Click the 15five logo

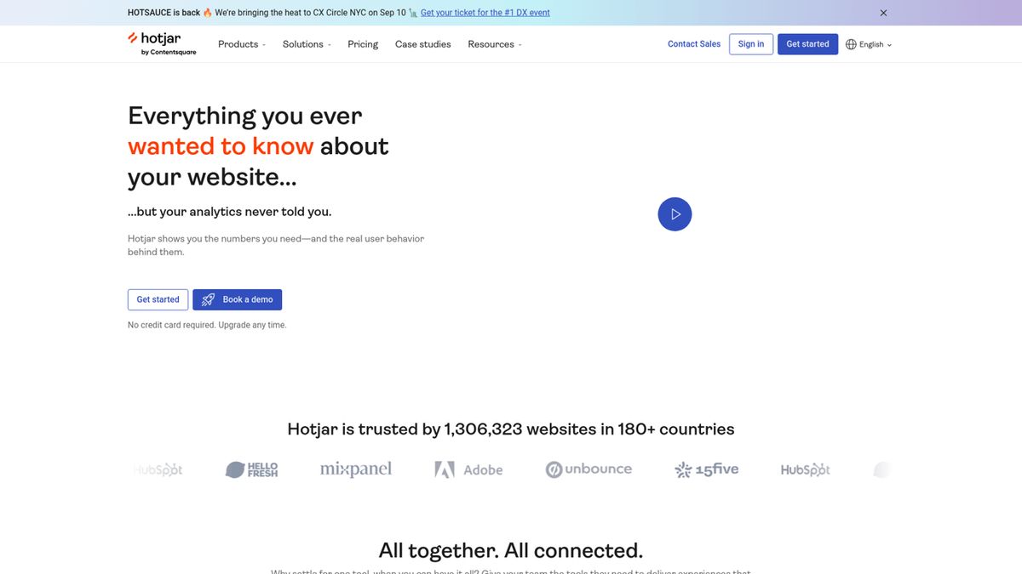[706, 469]
